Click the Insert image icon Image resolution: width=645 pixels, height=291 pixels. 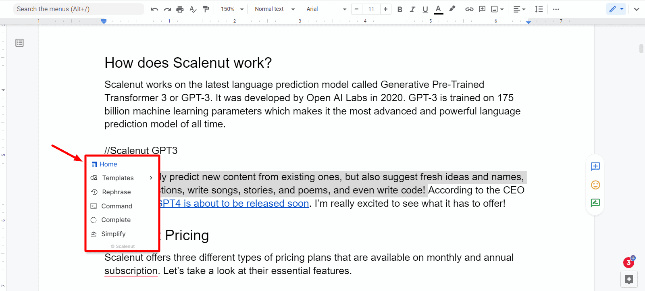click(495, 9)
